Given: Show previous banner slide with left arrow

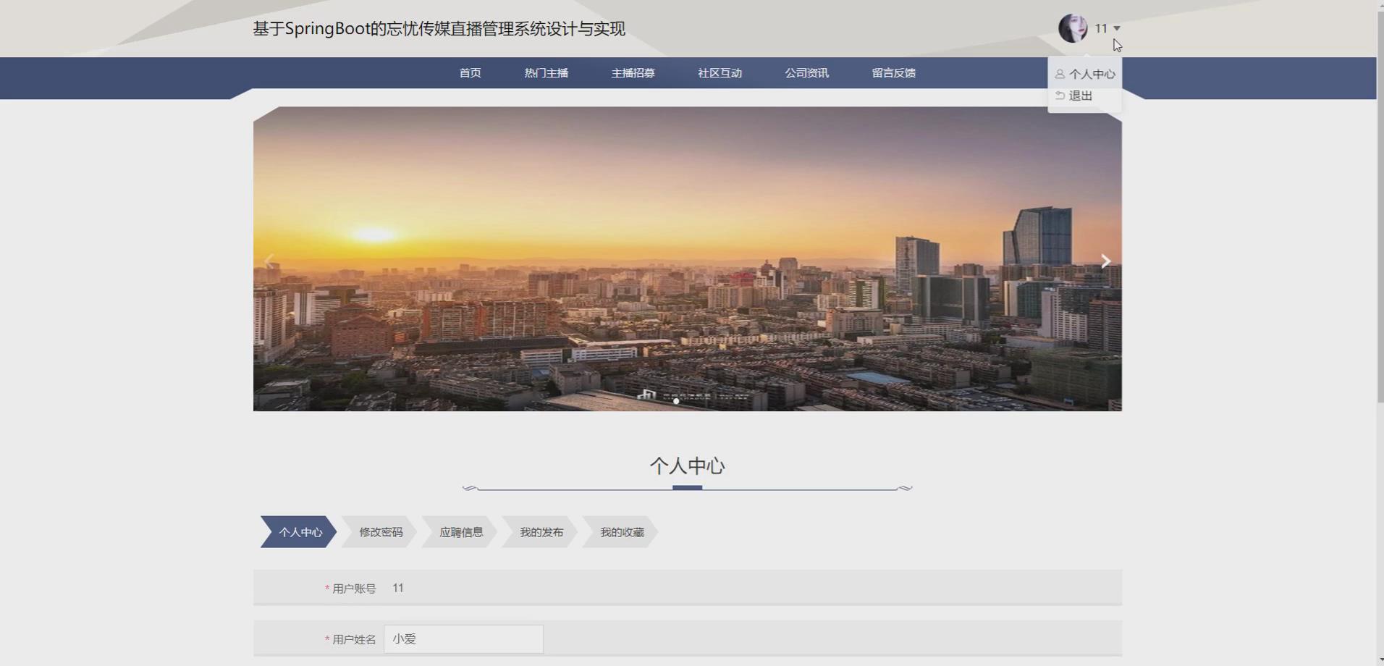Looking at the screenshot, I should (x=269, y=261).
